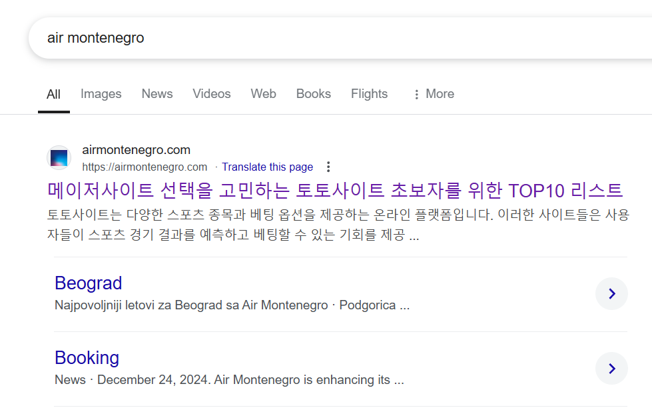The width and height of the screenshot is (652, 408).
Task: Select the All results tab
Action: [54, 95]
